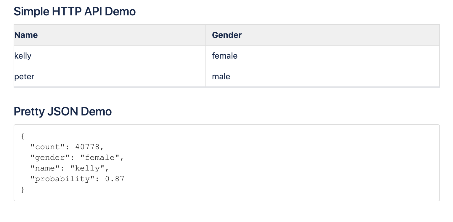This screenshot has height=222, width=453.
Task: Click empty space inside the JSON code box
Action: coord(281,163)
